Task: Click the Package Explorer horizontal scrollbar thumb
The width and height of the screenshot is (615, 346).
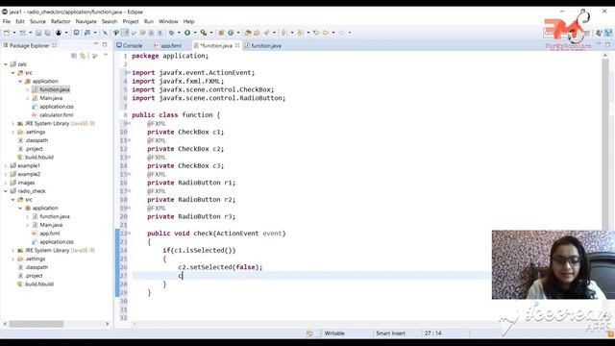Action: pyautogui.click(x=37, y=324)
